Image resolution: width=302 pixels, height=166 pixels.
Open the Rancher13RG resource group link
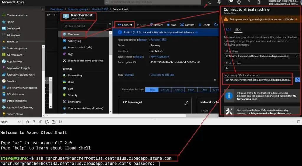158,40
